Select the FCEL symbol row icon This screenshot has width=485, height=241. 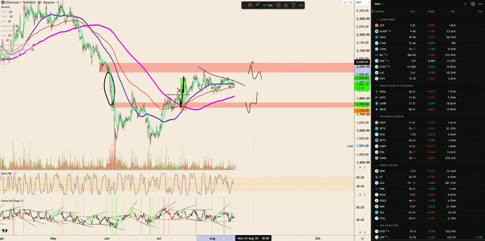point(377,218)
